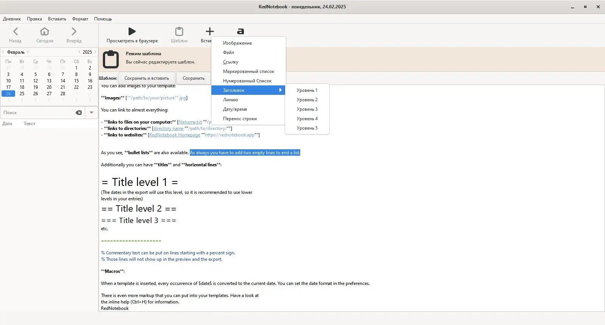Click the highlighted 'As always you have' sentence
Viewport: 605px width, 325px height.
click(245, 153)
